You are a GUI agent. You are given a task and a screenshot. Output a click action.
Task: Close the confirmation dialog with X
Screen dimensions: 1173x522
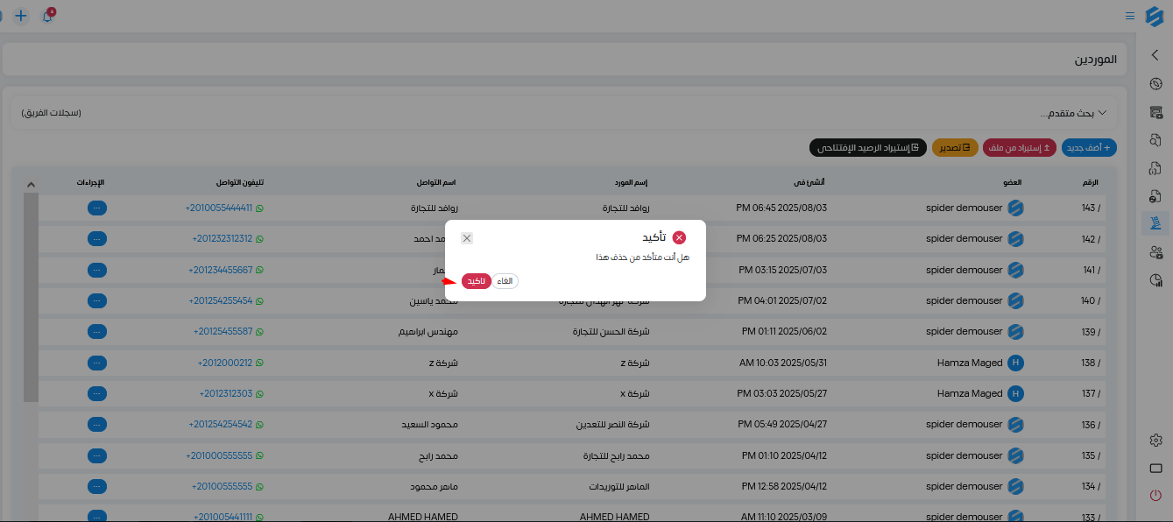pos(467,238)
